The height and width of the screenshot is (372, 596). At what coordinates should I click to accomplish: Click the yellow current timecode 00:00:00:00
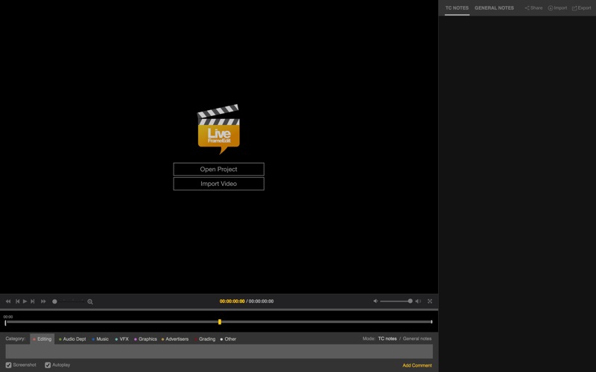(x=232, y=301)
